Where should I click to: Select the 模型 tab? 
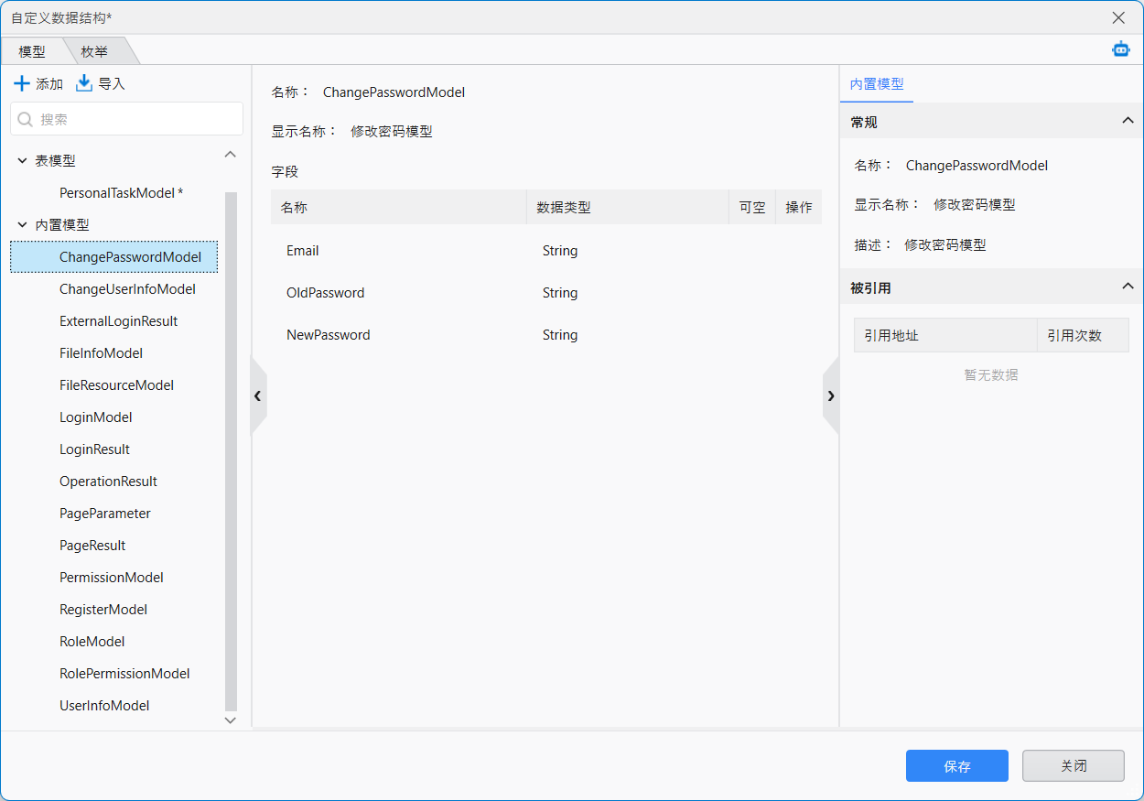coord(32,52)
